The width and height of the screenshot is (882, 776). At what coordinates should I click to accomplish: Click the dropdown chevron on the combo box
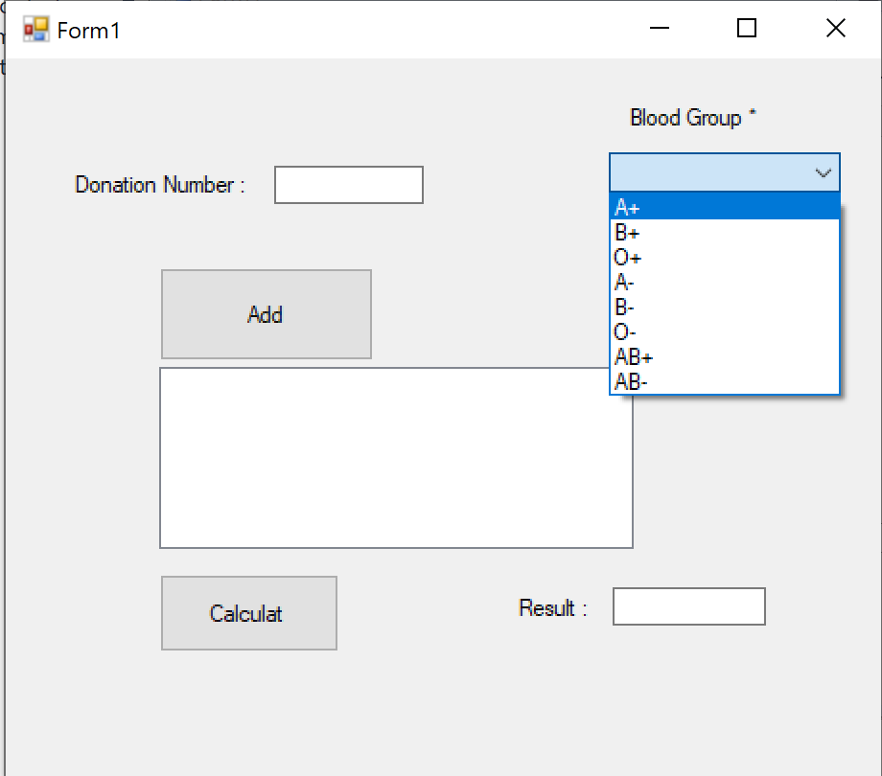click(x=823, y=172)
